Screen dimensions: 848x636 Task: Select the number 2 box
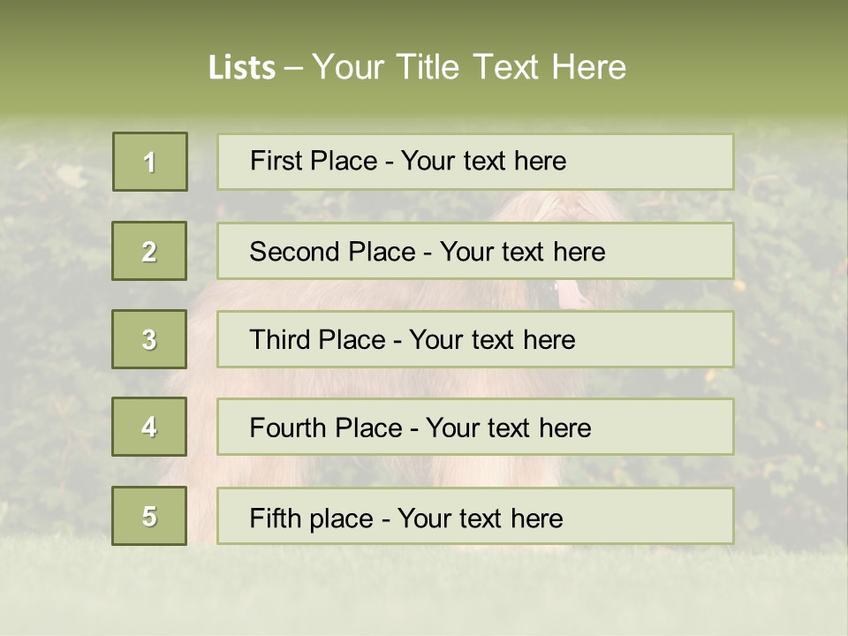149,251
